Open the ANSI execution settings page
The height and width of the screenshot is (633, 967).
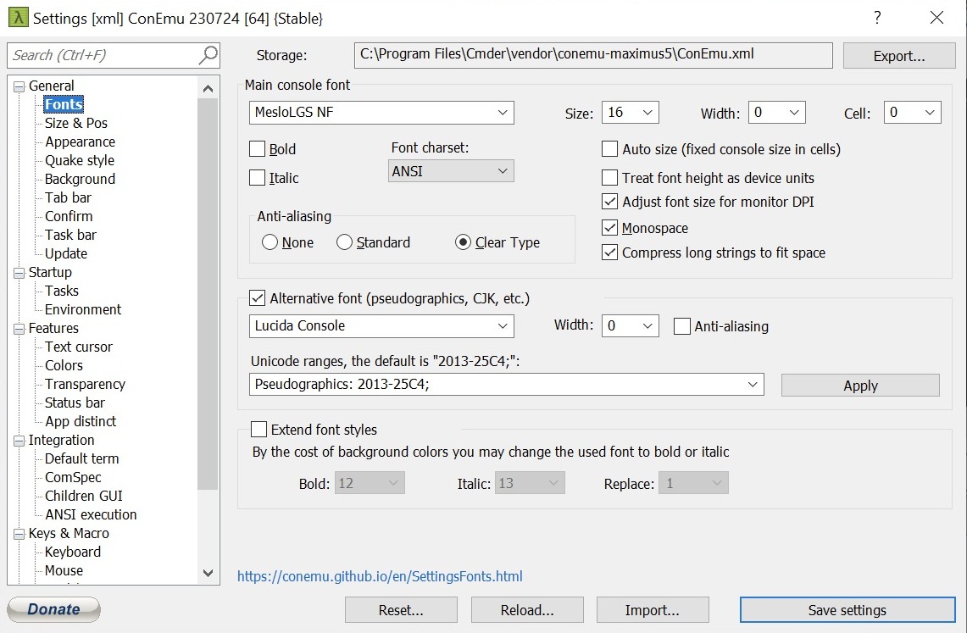91,514
